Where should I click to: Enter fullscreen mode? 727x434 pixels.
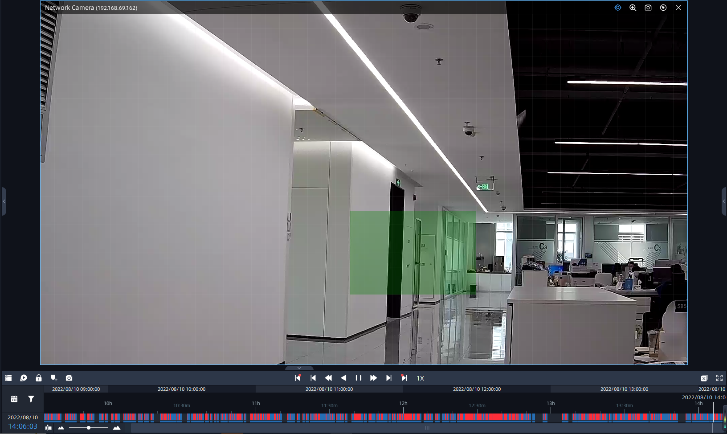[x=719, y=378]
